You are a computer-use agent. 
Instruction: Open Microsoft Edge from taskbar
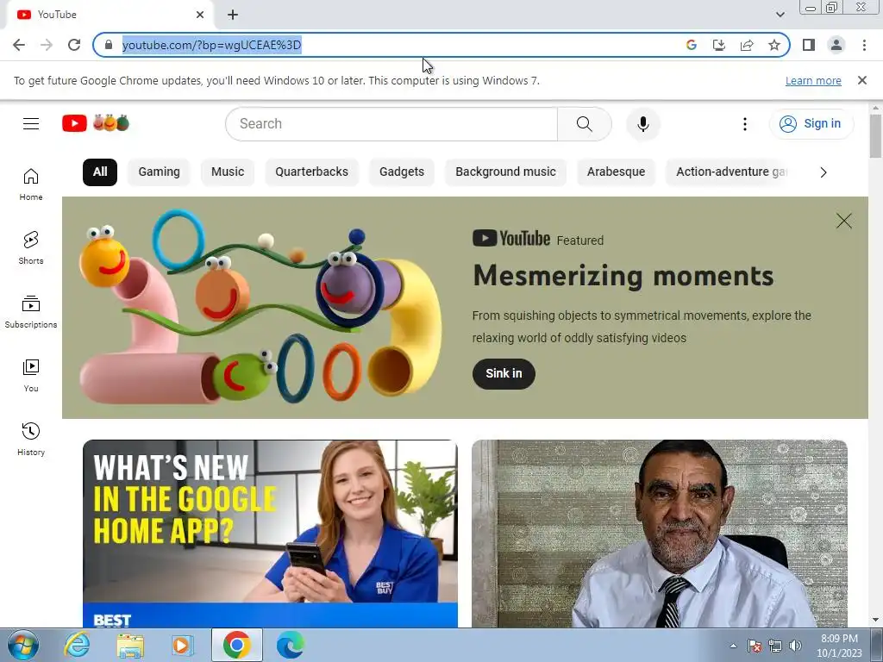290,645
